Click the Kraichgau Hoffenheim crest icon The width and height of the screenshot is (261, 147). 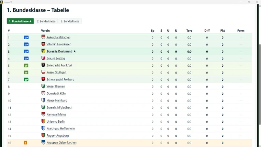[x=43, y=128]
